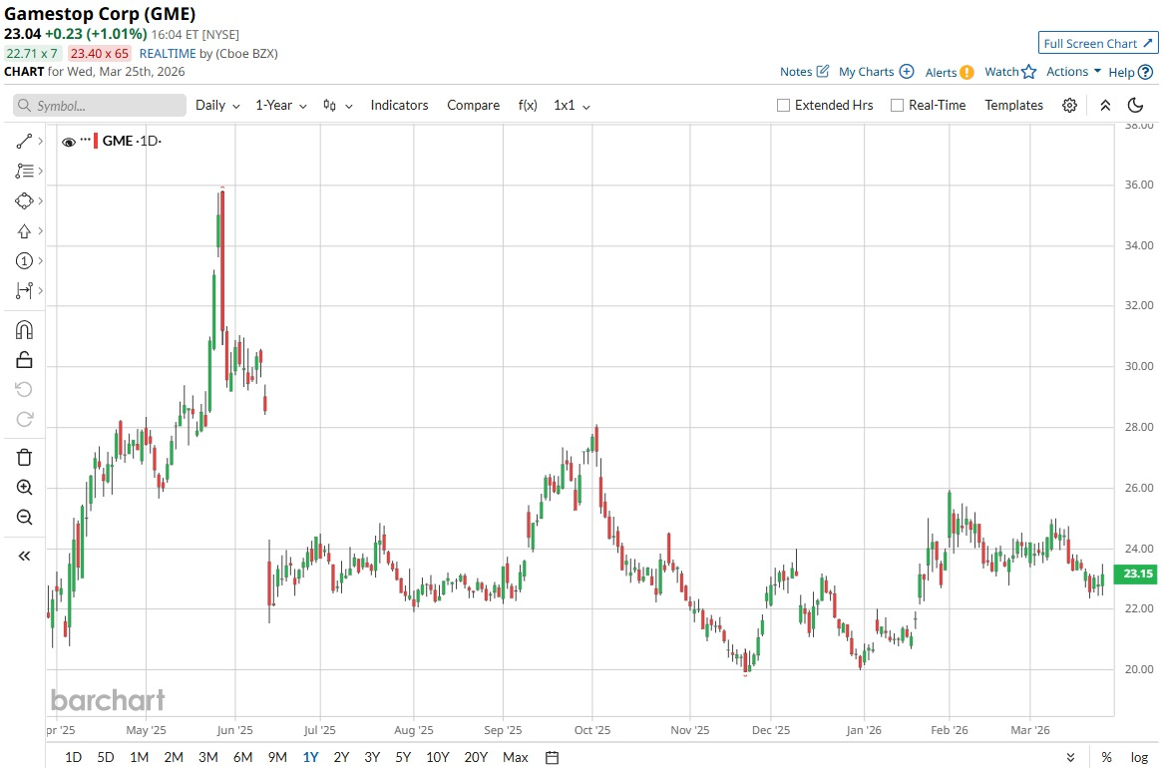Select the 6M time range
The width and height of the screenshot is (1162, 768).
[x=243, y=757]
